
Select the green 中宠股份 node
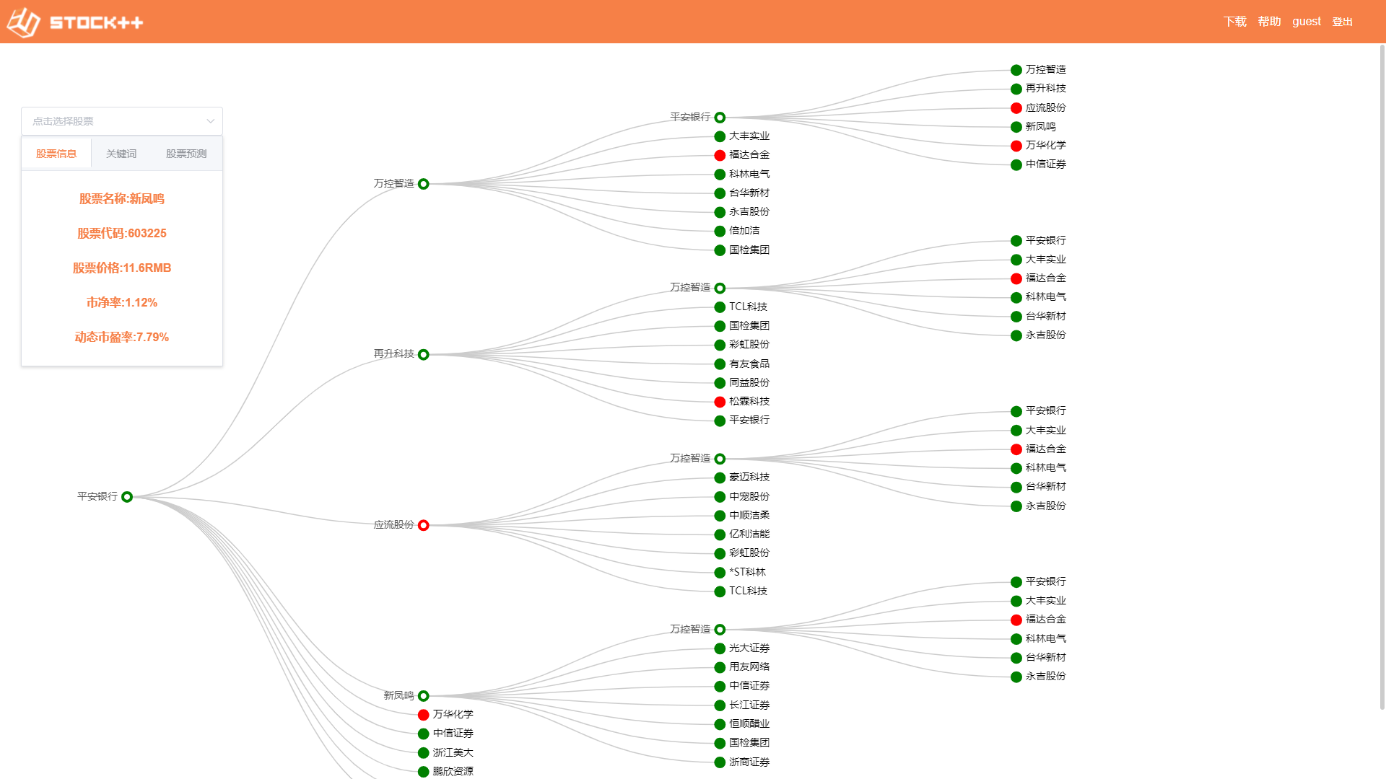pyautogui.click(x=720, y=497)
